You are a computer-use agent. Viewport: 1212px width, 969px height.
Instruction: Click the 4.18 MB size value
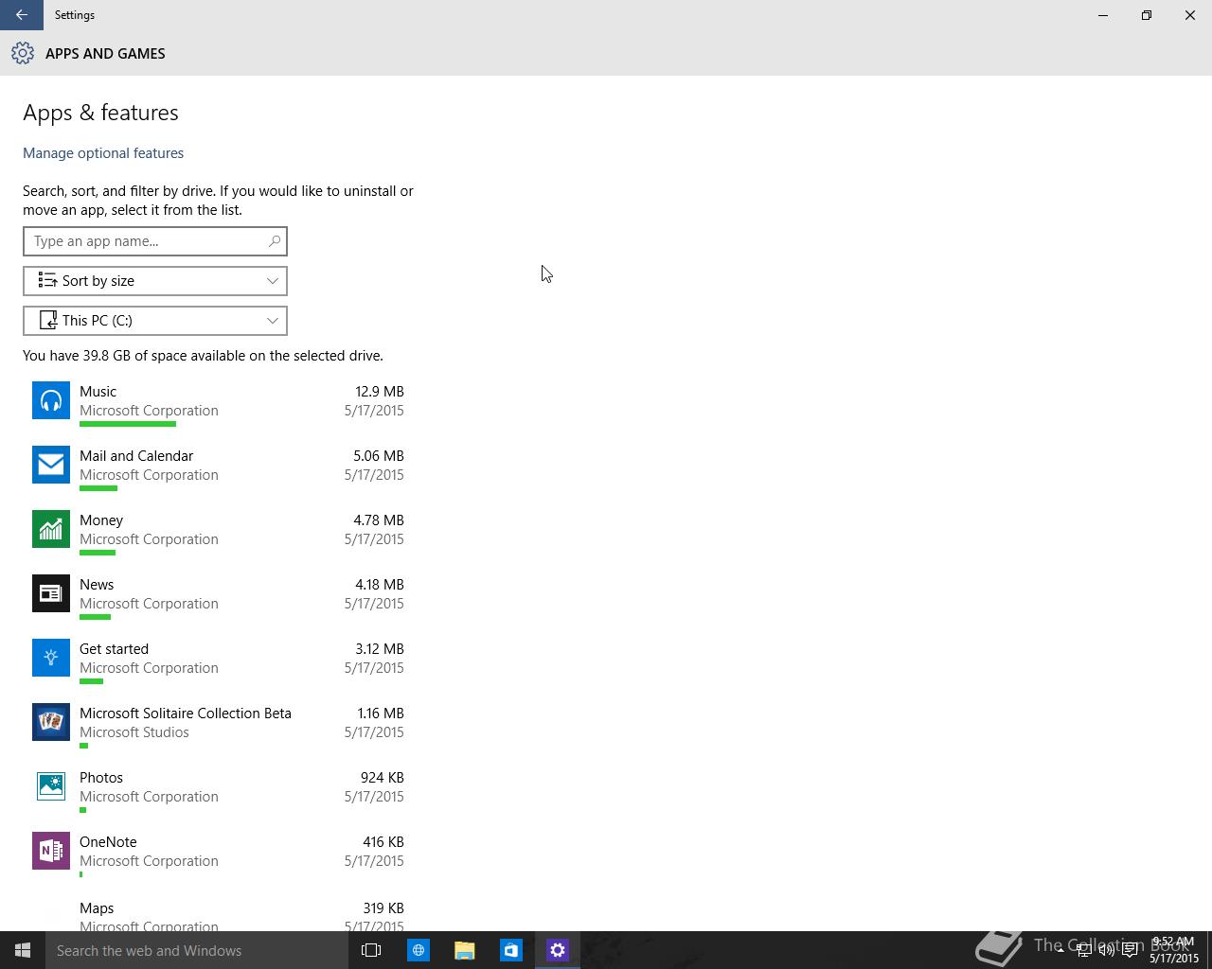tap(379, 585)
